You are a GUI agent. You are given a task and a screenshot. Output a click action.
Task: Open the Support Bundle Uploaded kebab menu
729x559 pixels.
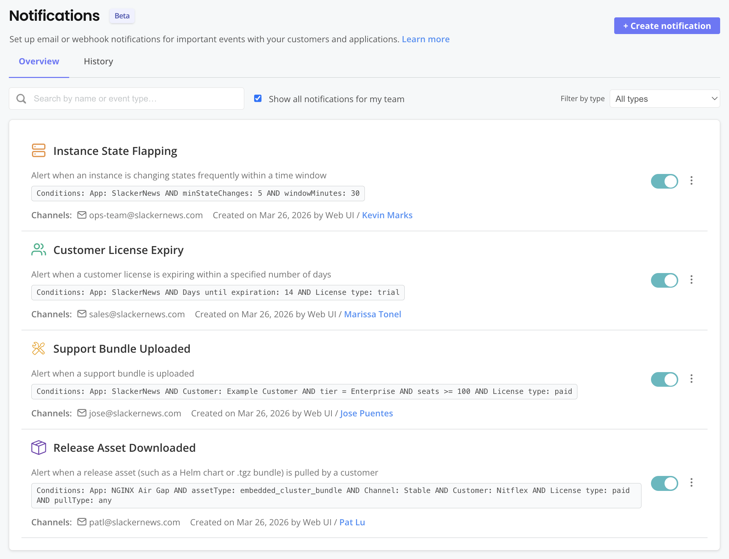click(692, 379)
